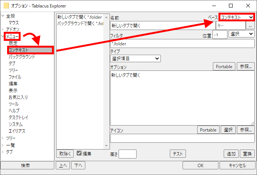The height and width of the screenshot is (175, 257).
Task: Click inside the オプション text area
Action: (182, 98)
